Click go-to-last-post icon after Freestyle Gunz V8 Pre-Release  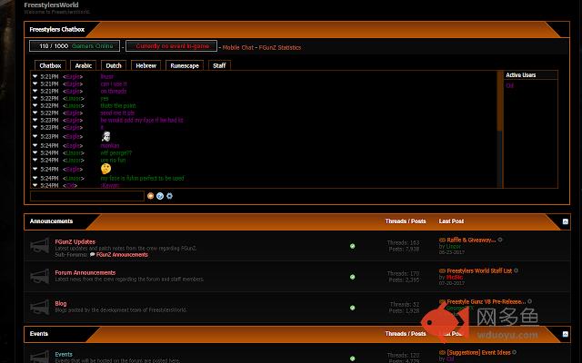(529, 301)
